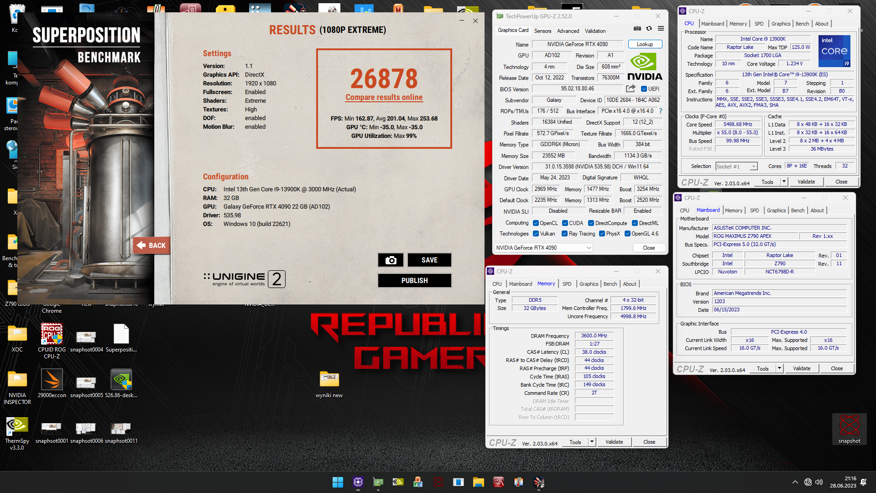Image resolution: width=876 pixels, height=493 pixels.
Task: Click the BACK button in Superposition
Action: pos(152,245)
